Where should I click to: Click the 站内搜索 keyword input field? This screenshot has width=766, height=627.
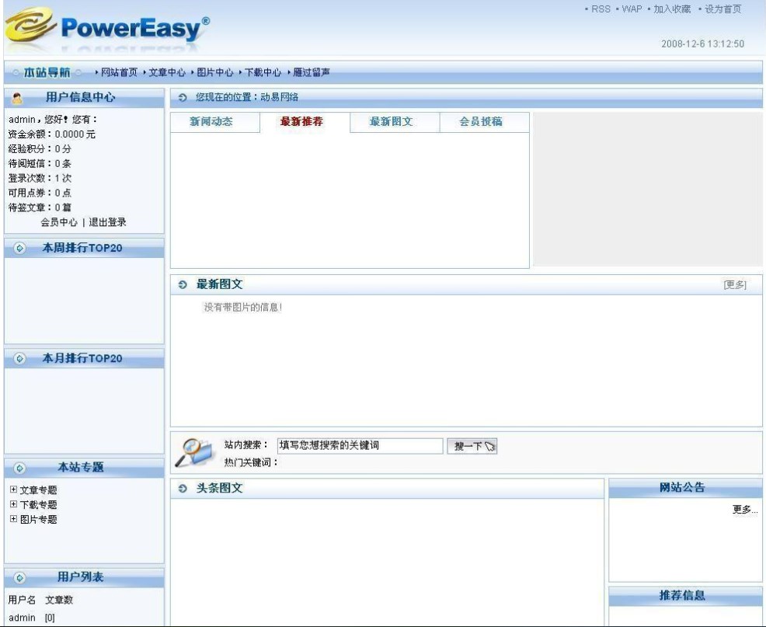click(360, 446)
